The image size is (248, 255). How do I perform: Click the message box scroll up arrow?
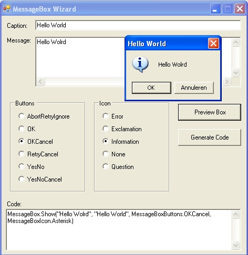click(x=235, y=42)
